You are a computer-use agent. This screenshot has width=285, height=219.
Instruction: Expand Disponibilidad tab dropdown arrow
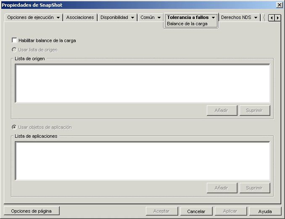click(132, 18)
